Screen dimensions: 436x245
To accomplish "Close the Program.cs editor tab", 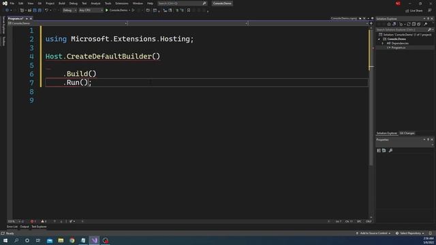I will (31, 18).
